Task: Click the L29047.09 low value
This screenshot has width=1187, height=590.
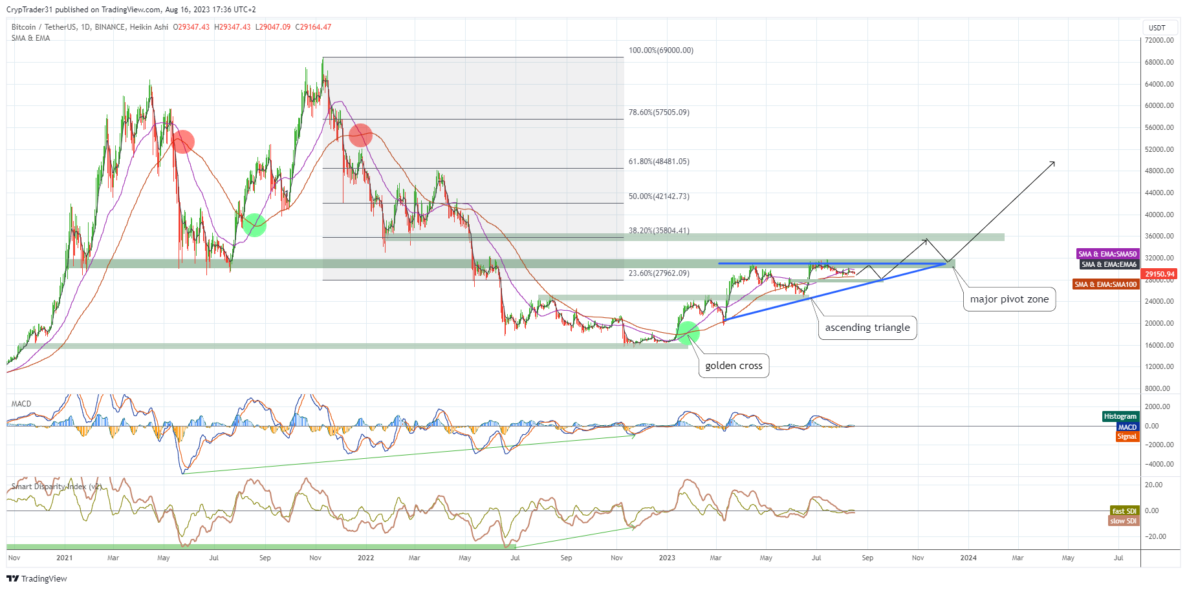Action: [273, 27]
